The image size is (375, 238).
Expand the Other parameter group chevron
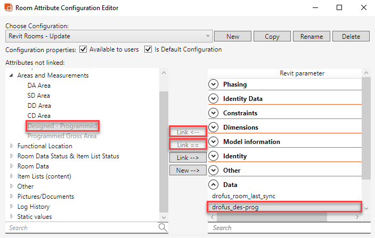click(214, 171)
